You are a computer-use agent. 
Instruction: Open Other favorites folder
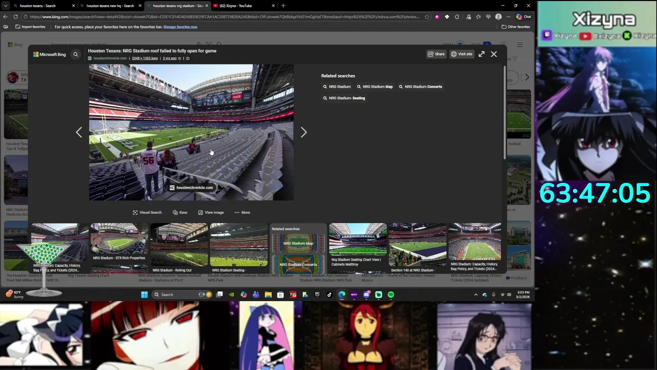(x=516, y=27)
